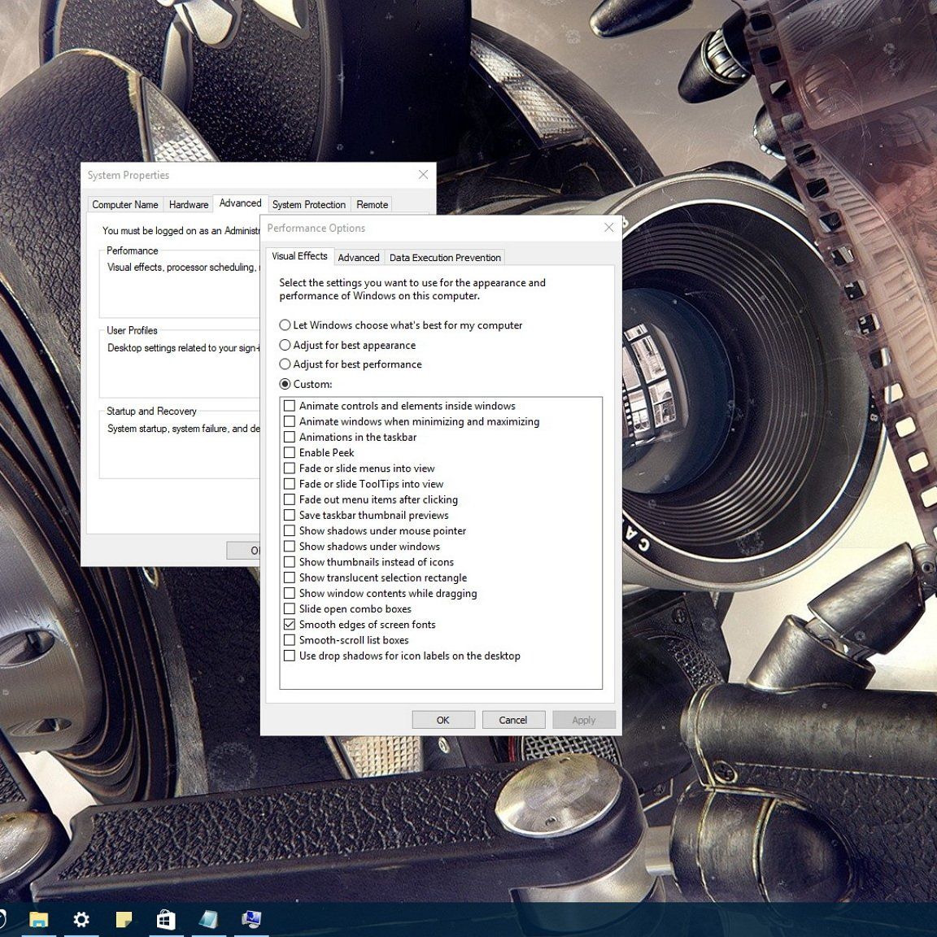Switch to Data Execution Prevention tab

445,258
